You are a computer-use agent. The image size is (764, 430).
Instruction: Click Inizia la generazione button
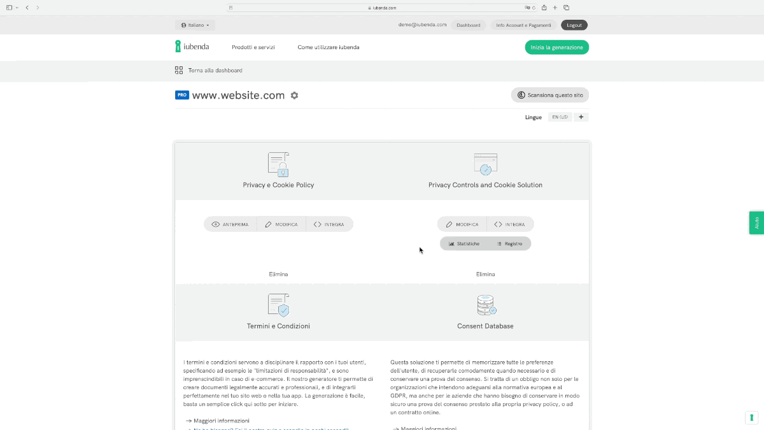pos(556,47)
